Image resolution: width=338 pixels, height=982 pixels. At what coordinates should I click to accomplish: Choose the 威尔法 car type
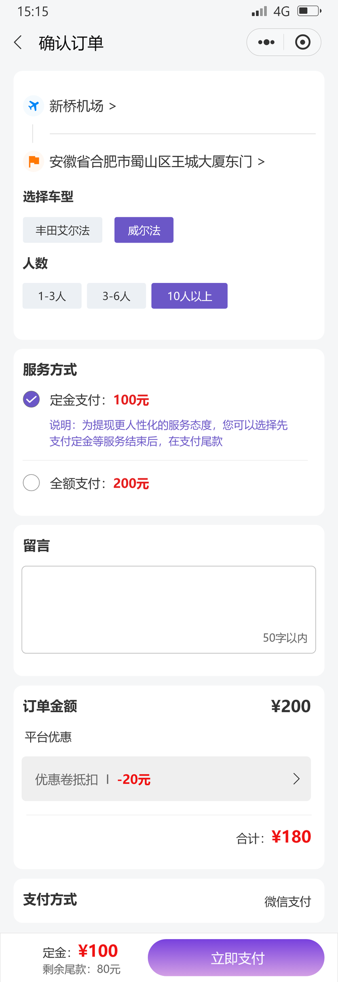coord(144,230)
